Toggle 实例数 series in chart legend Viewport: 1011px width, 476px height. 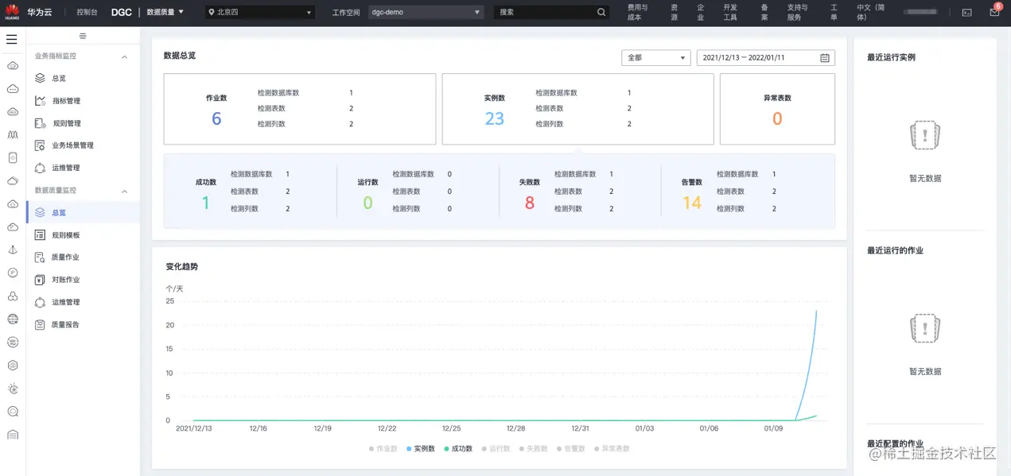[x=421, y=449]
